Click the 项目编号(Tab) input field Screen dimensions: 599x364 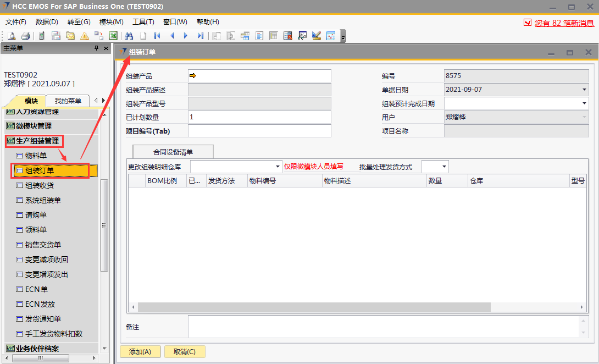coord(259,131)
